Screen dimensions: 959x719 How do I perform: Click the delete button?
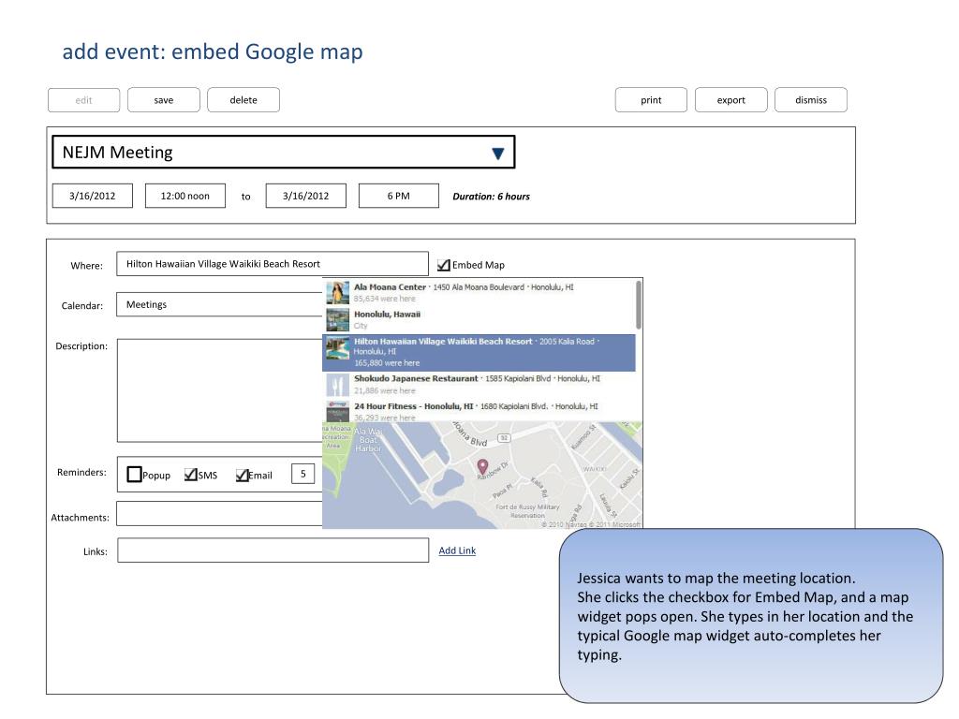pyautogui.click(x=243, y=99)
